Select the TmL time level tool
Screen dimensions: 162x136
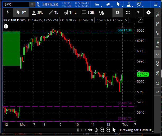pos(70,12)
